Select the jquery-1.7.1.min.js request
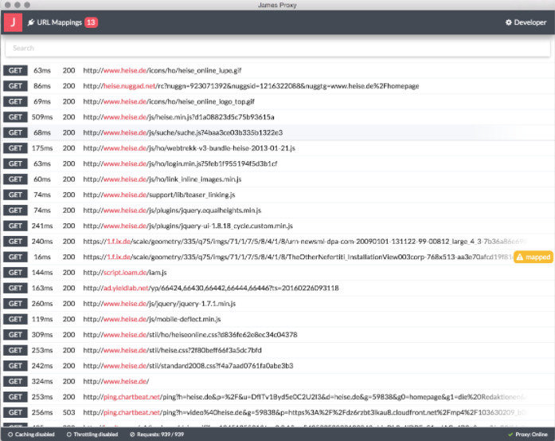The height and width of the screenshot is (441, 555). pos(277,304)
